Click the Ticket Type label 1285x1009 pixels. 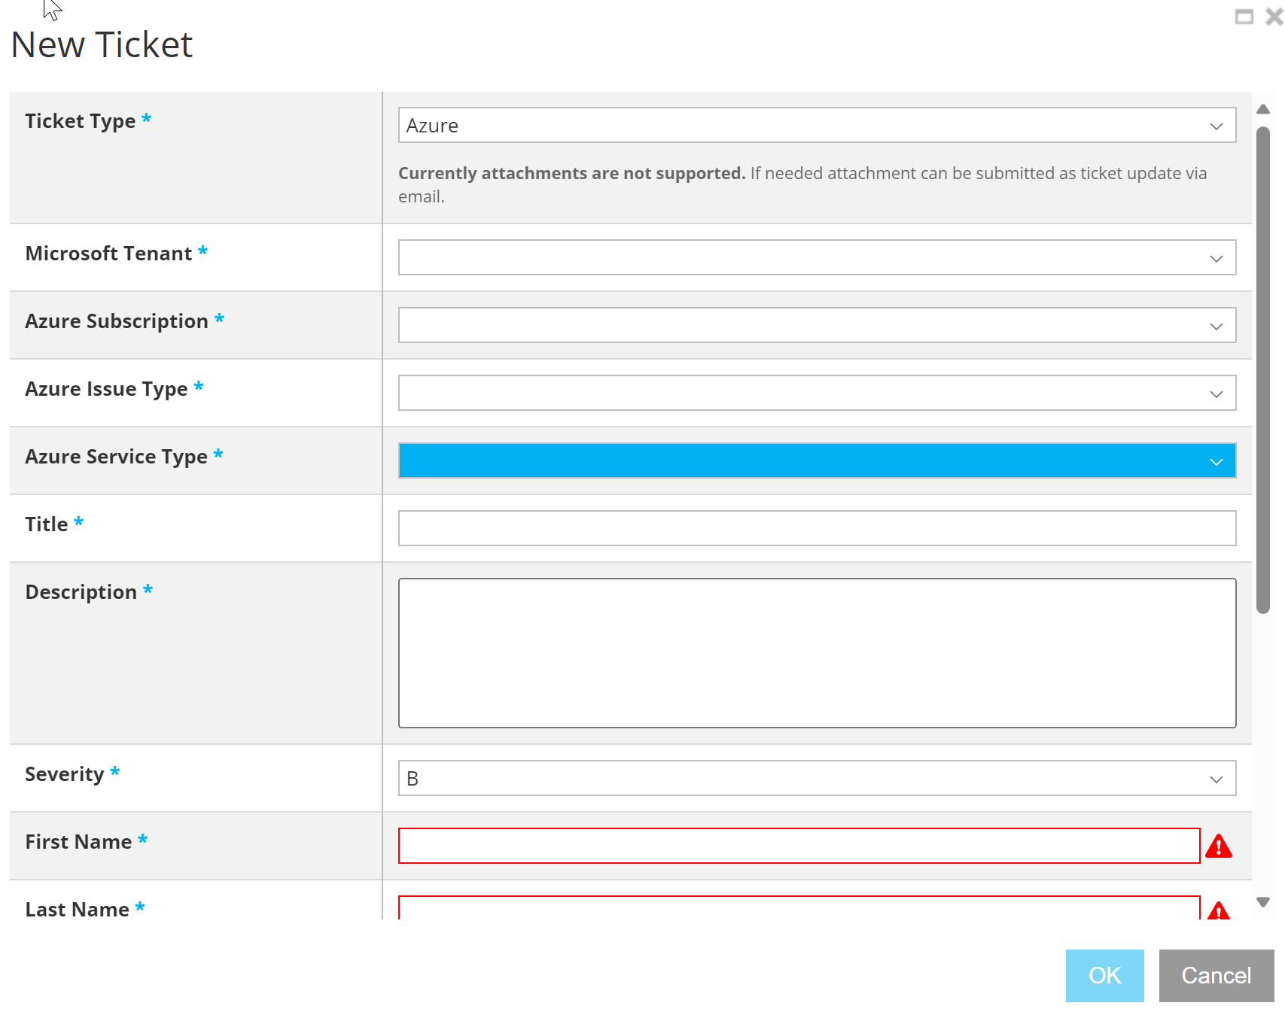click(x=81, y=120)
